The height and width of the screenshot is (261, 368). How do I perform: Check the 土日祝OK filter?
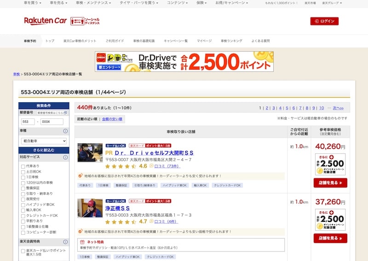pos(23,172)
